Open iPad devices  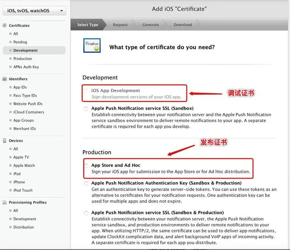click(x=17, y=174)
